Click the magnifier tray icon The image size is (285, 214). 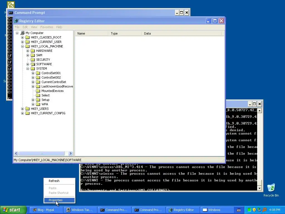[264, 210]
